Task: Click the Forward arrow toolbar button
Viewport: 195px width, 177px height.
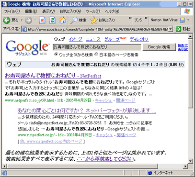Action: [x=28, y=20]
